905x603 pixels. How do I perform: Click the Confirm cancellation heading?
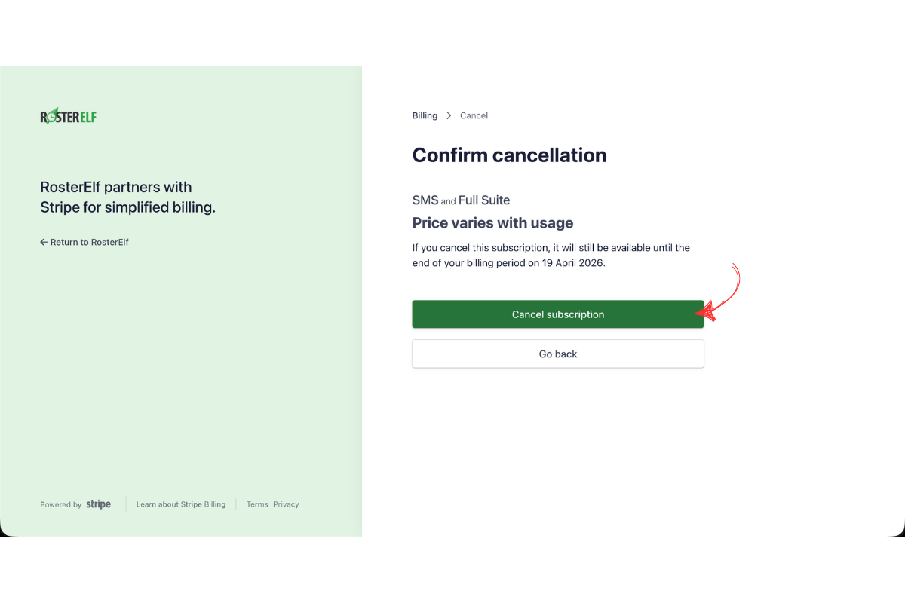[509, 155]
